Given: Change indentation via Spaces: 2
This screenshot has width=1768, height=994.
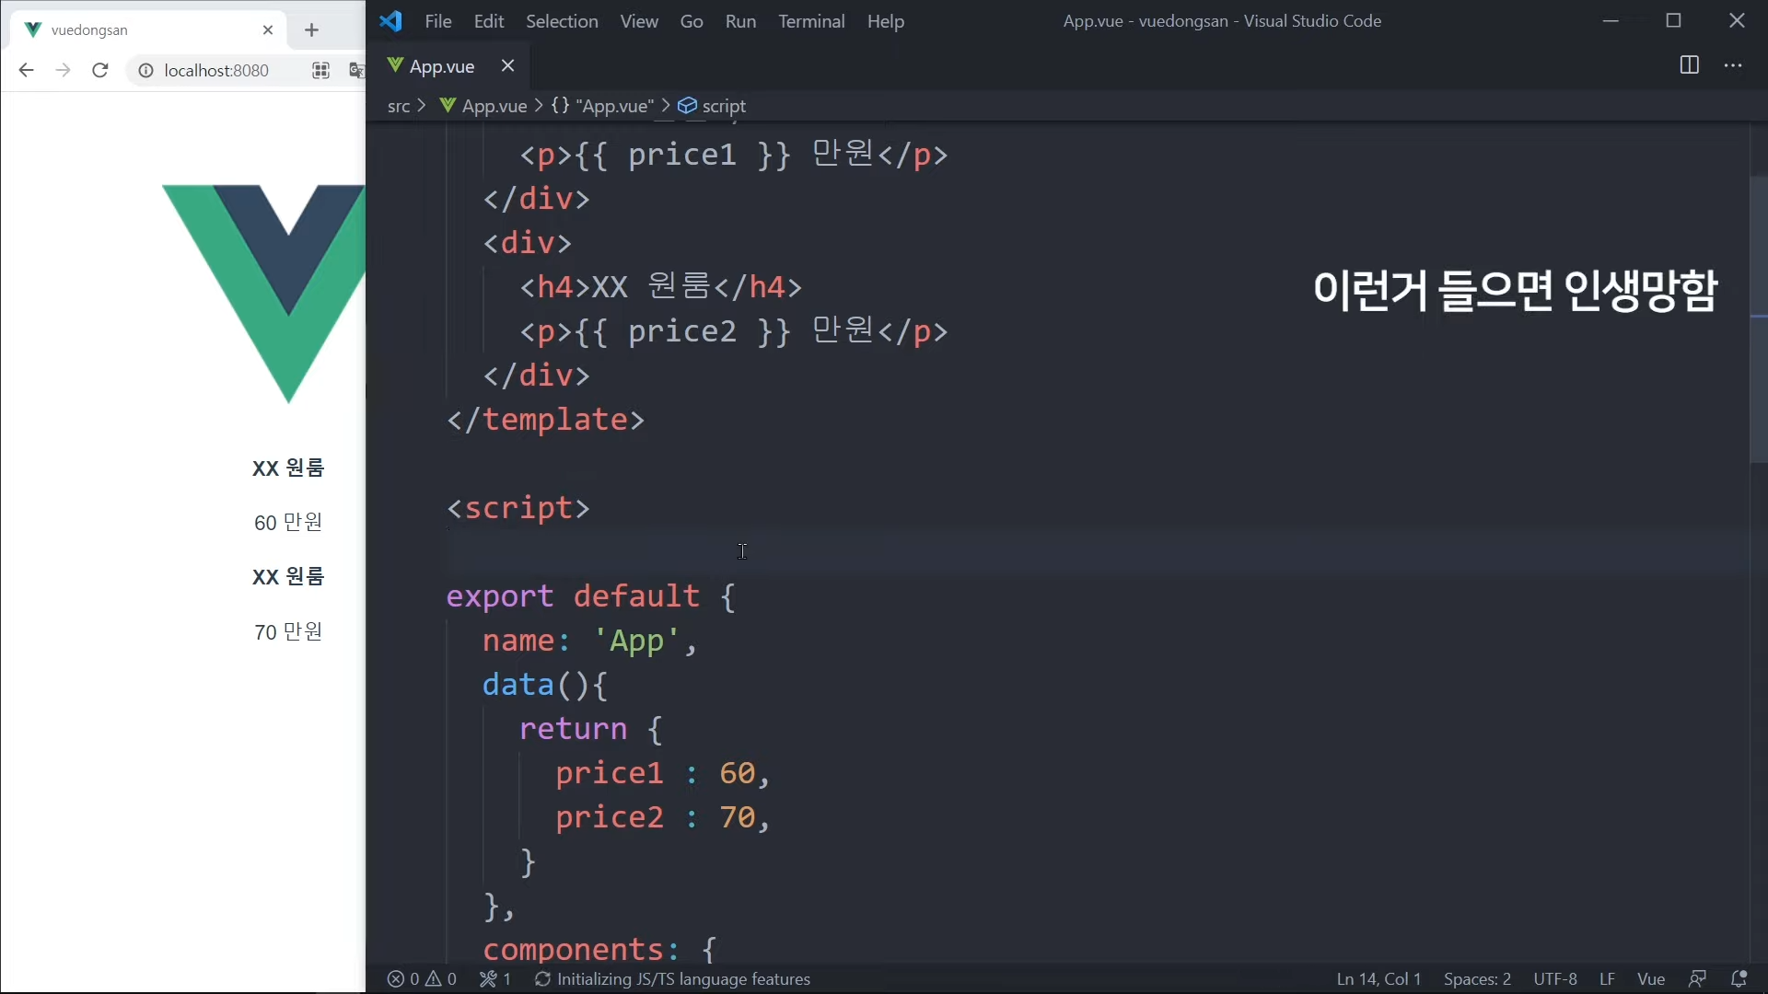Looking at the screenshot, I should pos(1477,979).
